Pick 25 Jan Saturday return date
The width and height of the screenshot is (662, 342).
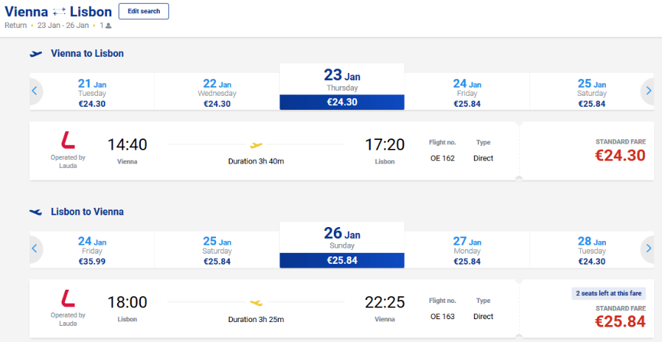pyautogui.click(x=217, y=250)
